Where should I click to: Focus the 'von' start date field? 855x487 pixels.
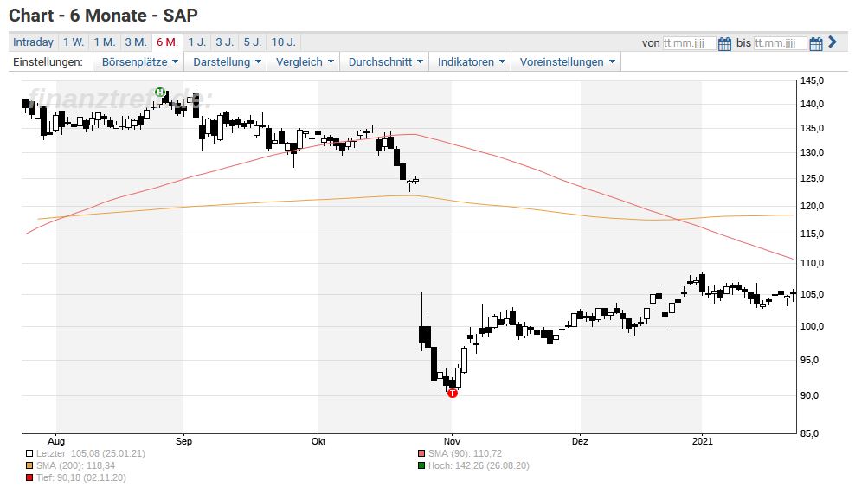pos(689,43)
